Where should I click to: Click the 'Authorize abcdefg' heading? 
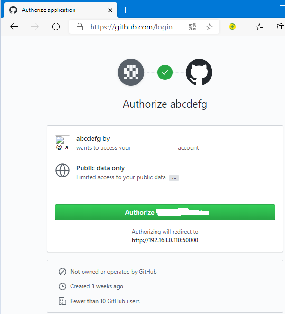click(165, 104)
